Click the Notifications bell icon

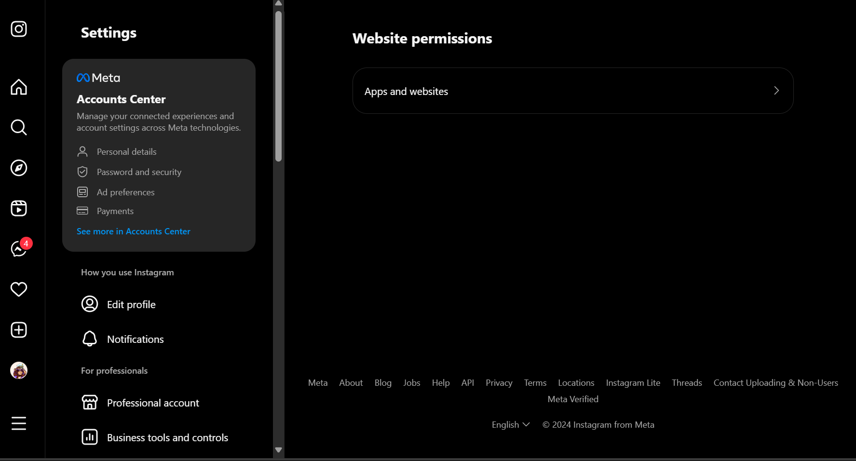[x=90, y=339]
